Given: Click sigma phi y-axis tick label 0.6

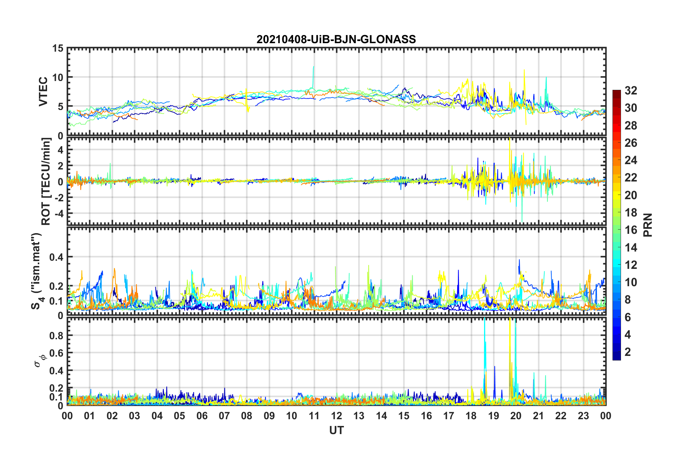Looking at the screenshot, I should coord(56,353).
